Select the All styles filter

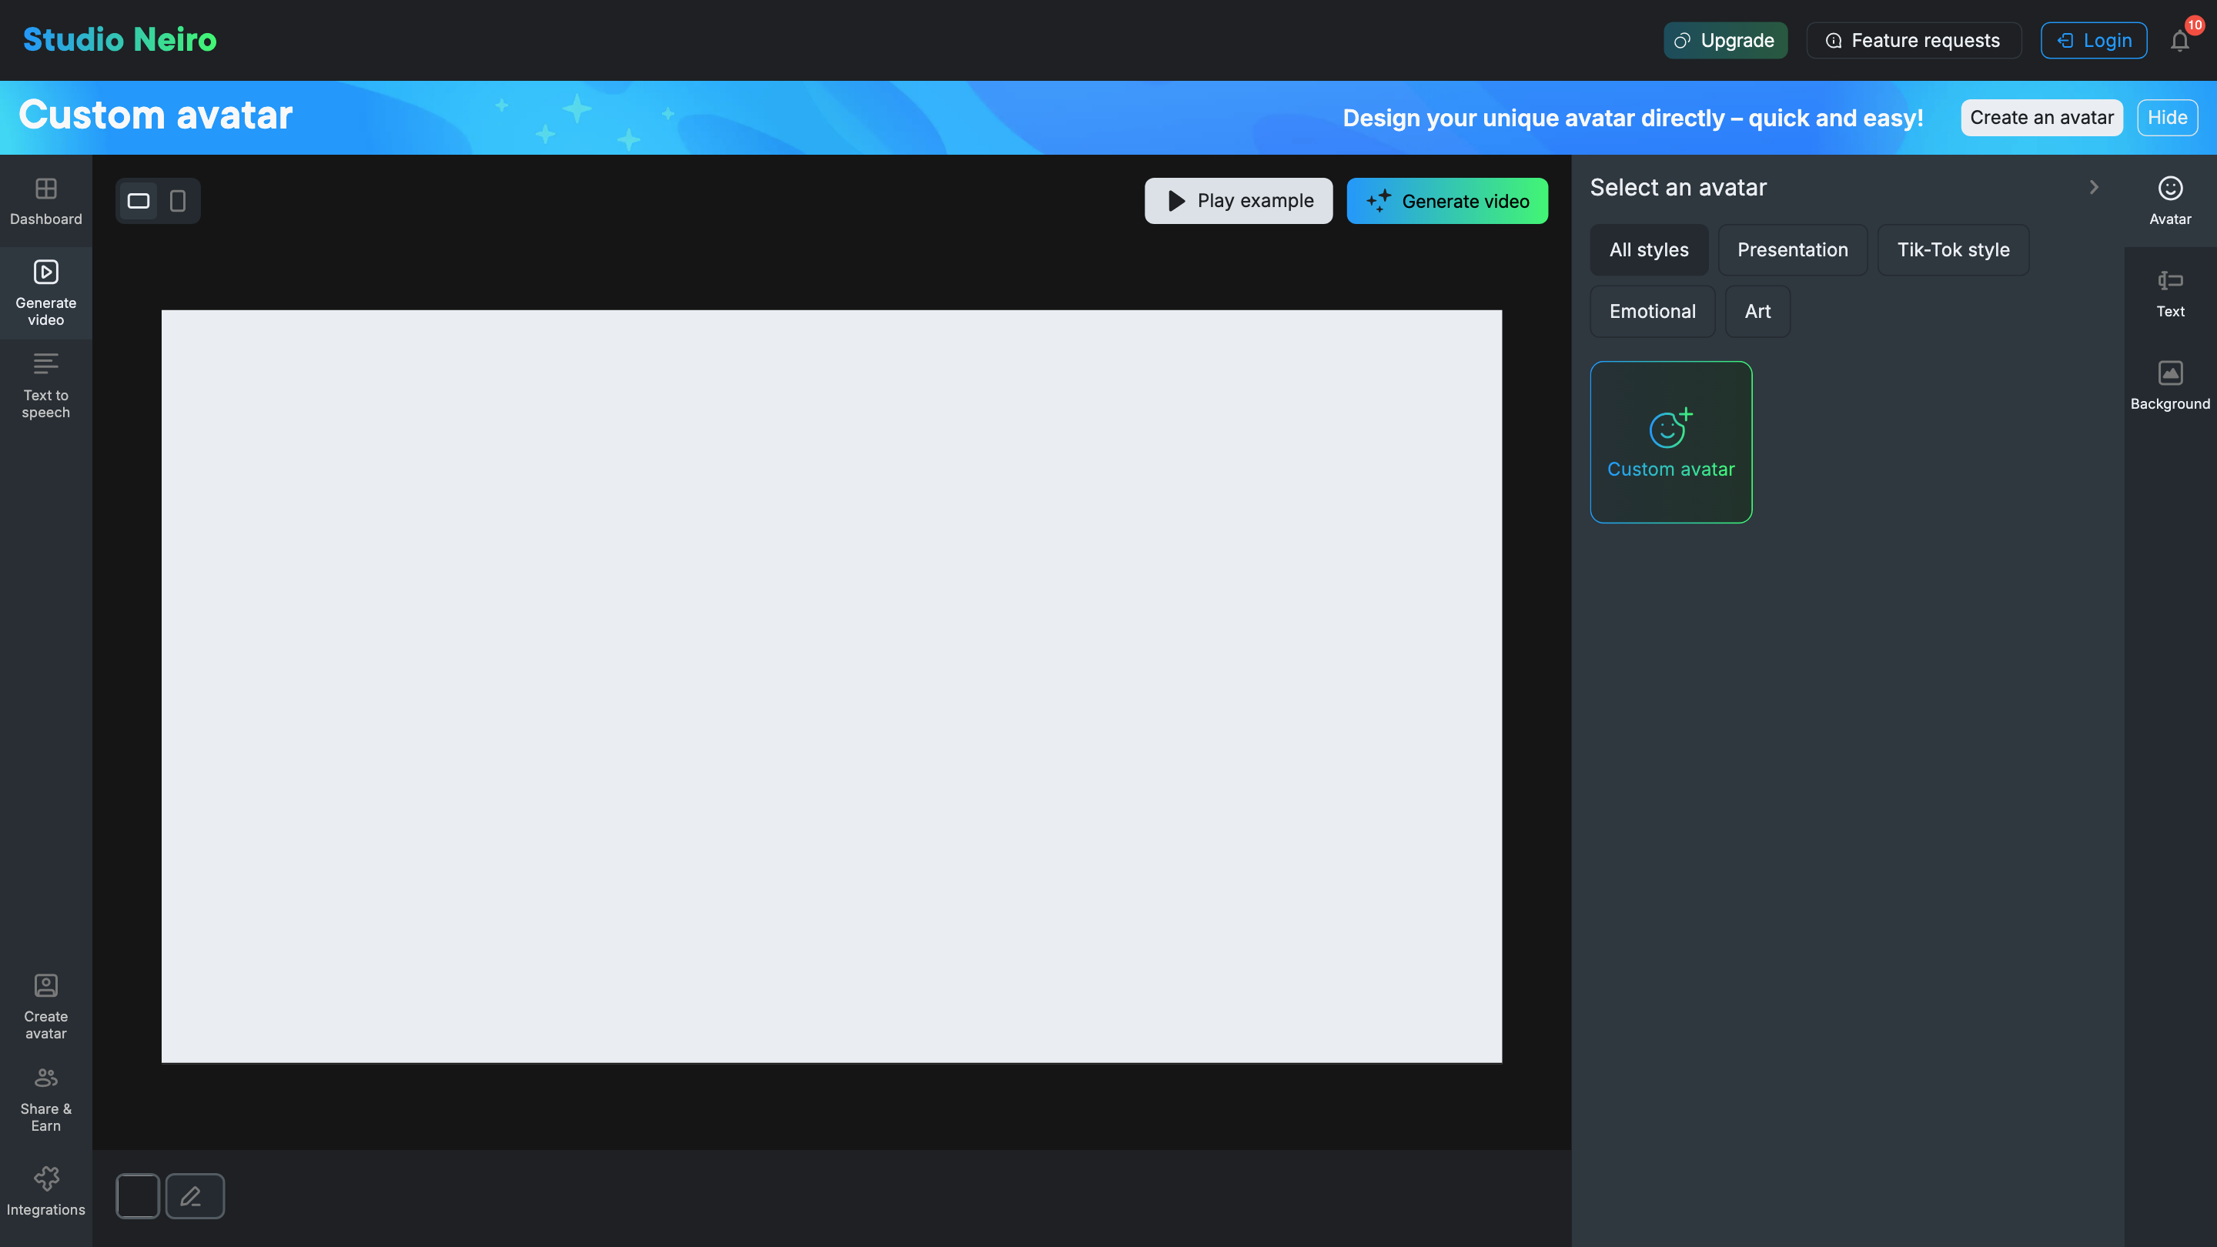click(1648, 249)
